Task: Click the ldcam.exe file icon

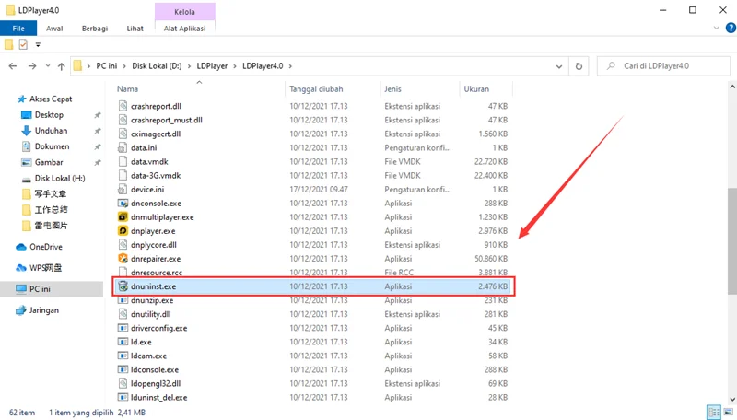Action: (x=123, y=356)
